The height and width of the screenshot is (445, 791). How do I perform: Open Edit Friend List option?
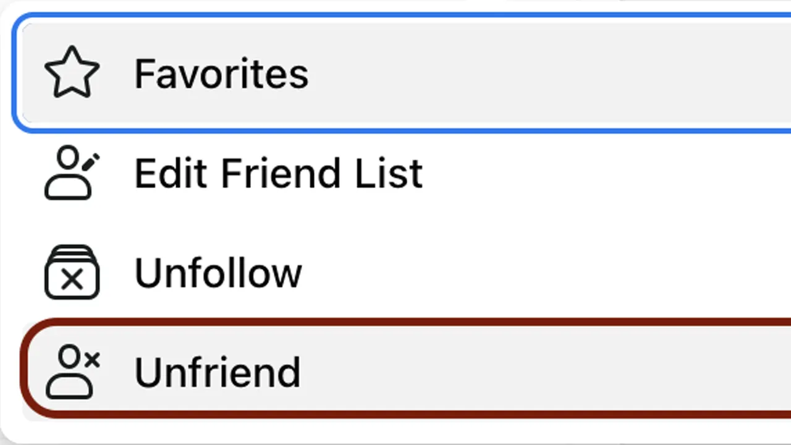pyautogui.click(x=395, y=173)
